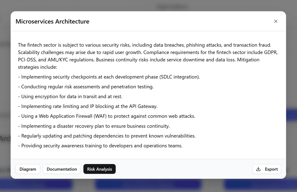This screenshot has height=192, width=297.
Task: Click the blurred Target Audience heading behind dialog
Action: [172, 7]
